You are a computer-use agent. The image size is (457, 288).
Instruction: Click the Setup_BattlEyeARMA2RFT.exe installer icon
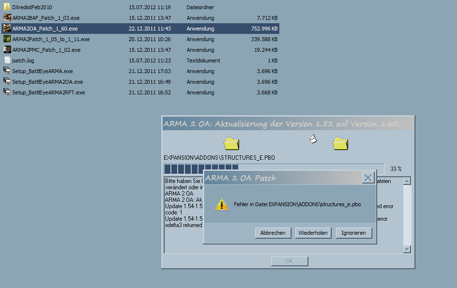(7, 92)
